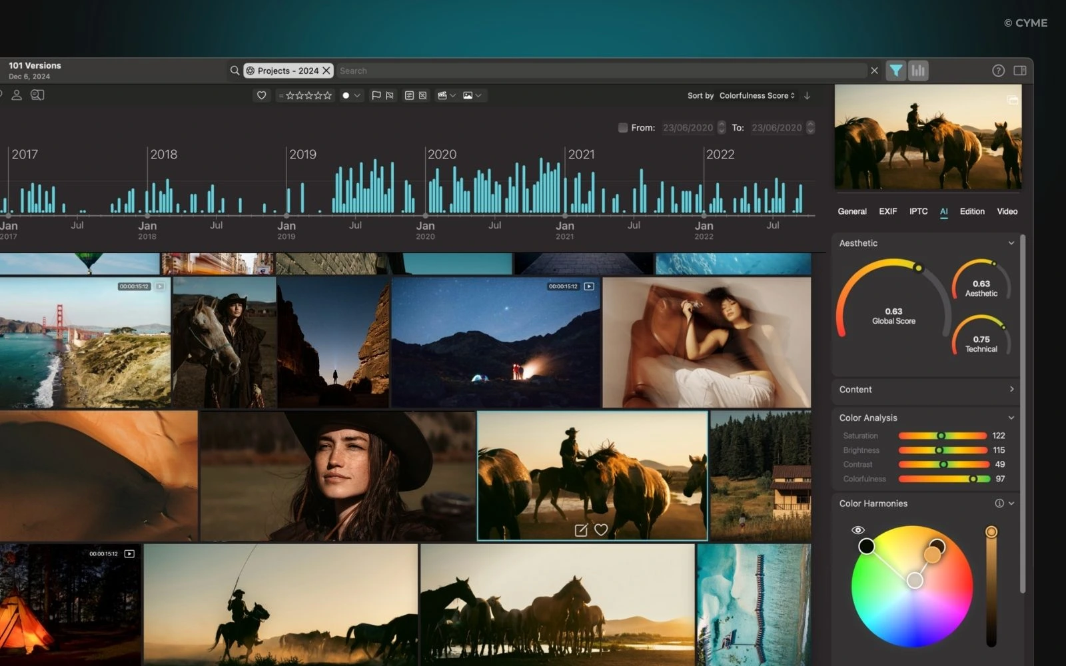Filter by favorites heart icon
The width and height of the screenshot is (1066, 666).
(261, 95)
